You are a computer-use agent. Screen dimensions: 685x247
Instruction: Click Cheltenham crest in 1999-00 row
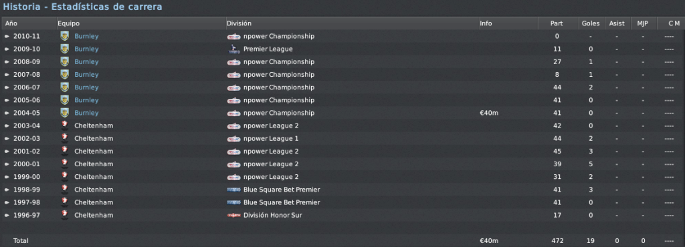tap(65, 176)
